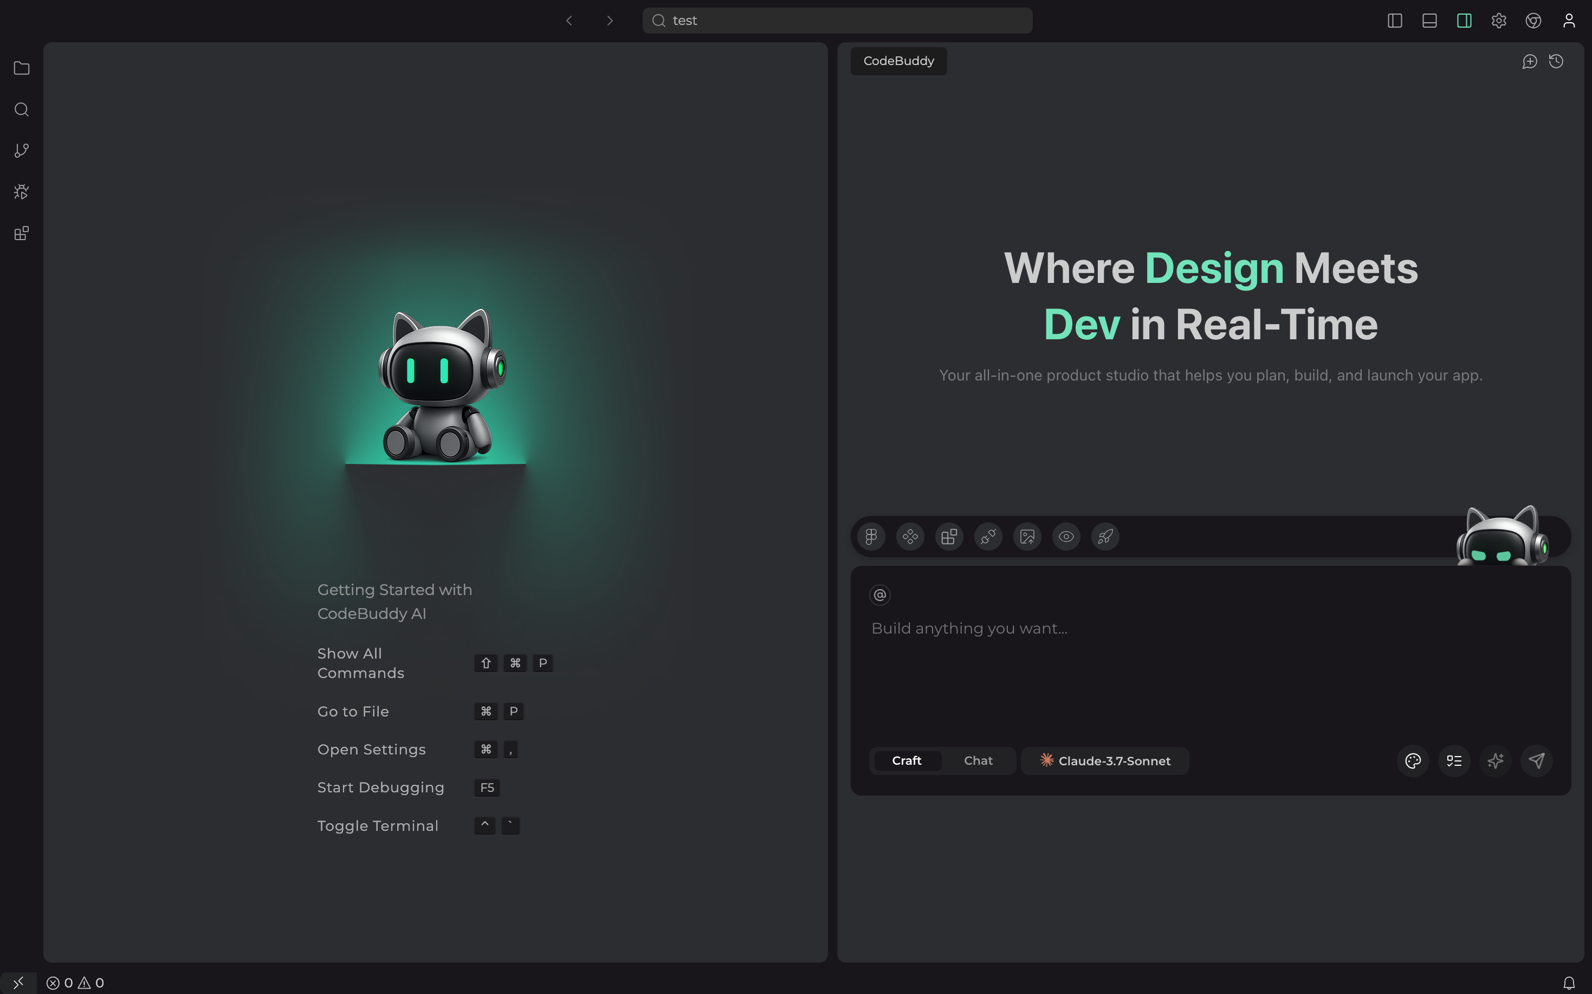Go forward with the right arrow

point(610,21)
